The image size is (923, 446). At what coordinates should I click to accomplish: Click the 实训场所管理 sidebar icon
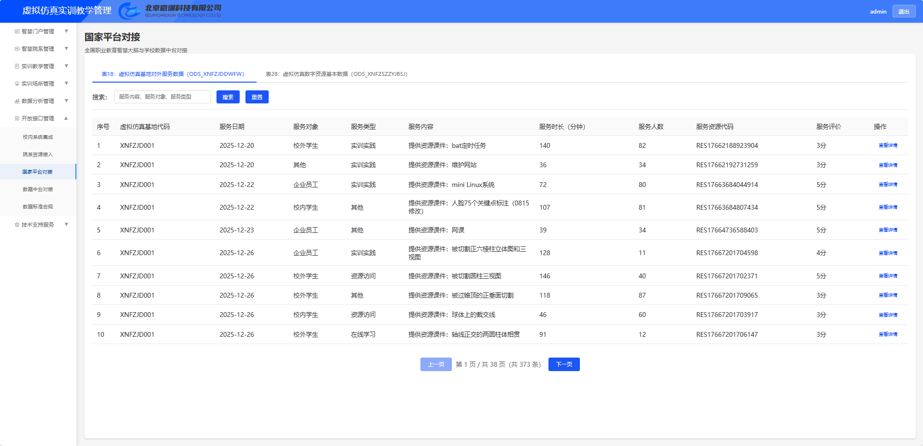pyautogui.click(x=17, y=84)
